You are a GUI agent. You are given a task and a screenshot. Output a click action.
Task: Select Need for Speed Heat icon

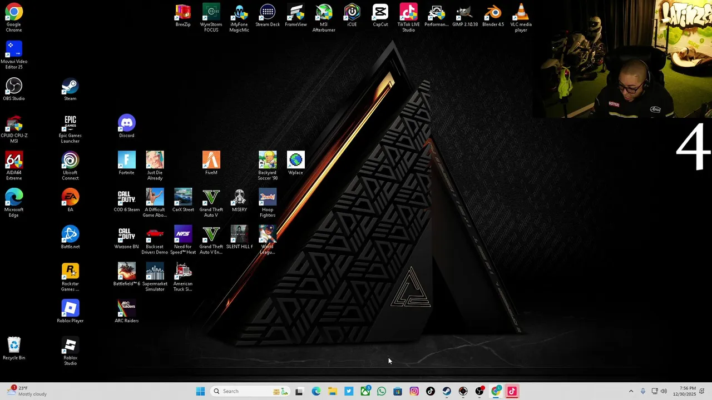[183, 241]
